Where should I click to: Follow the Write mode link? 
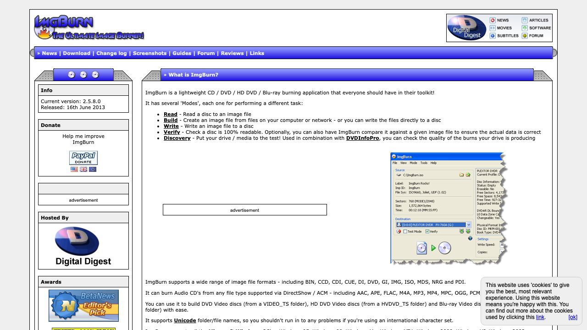[171, 126]
